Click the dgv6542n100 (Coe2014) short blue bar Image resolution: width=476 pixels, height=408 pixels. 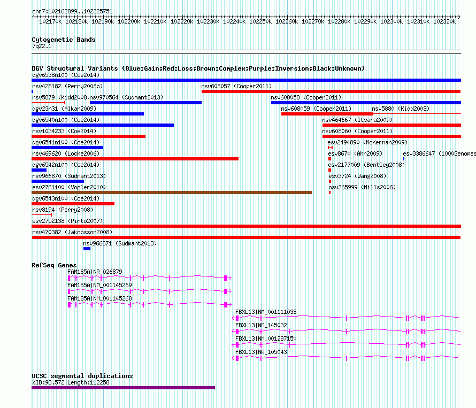tap(39, 170)
